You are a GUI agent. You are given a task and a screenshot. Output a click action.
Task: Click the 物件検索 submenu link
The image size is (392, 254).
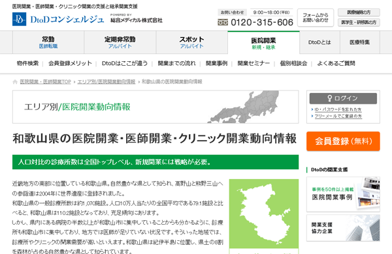(x=27, y=63)
